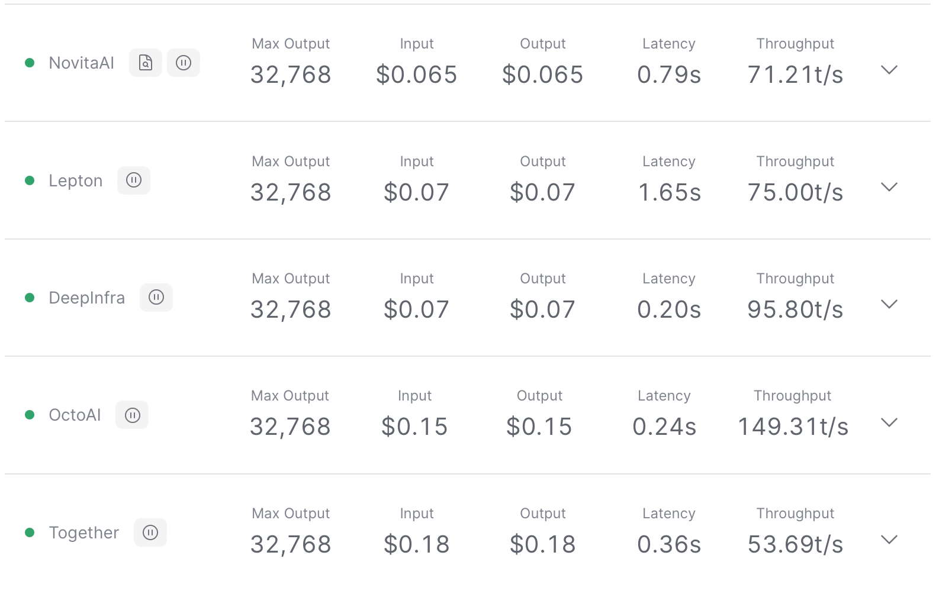
Task: Click the OctoAI provider name
Action: coord(75,415)
